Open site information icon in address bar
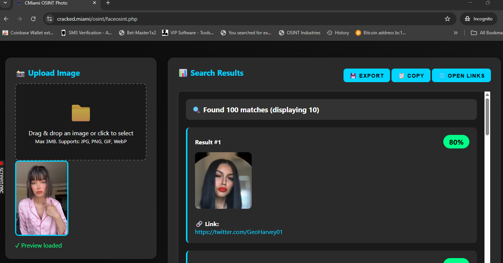The width and height of the screenshot is (503, 263). (x=50, y=19)
